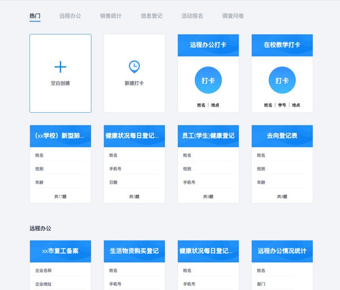Viewport: 340px width, 290px height.
Task: Click the plus icon for blank creation
Action: 60,67
